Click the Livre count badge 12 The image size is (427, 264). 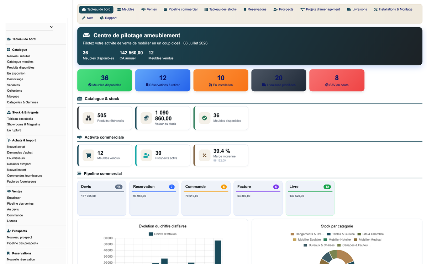[x=327, y=187]
